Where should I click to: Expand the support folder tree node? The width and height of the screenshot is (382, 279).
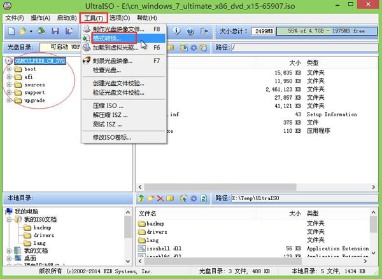pyautogui.click(x=9, y=92)
